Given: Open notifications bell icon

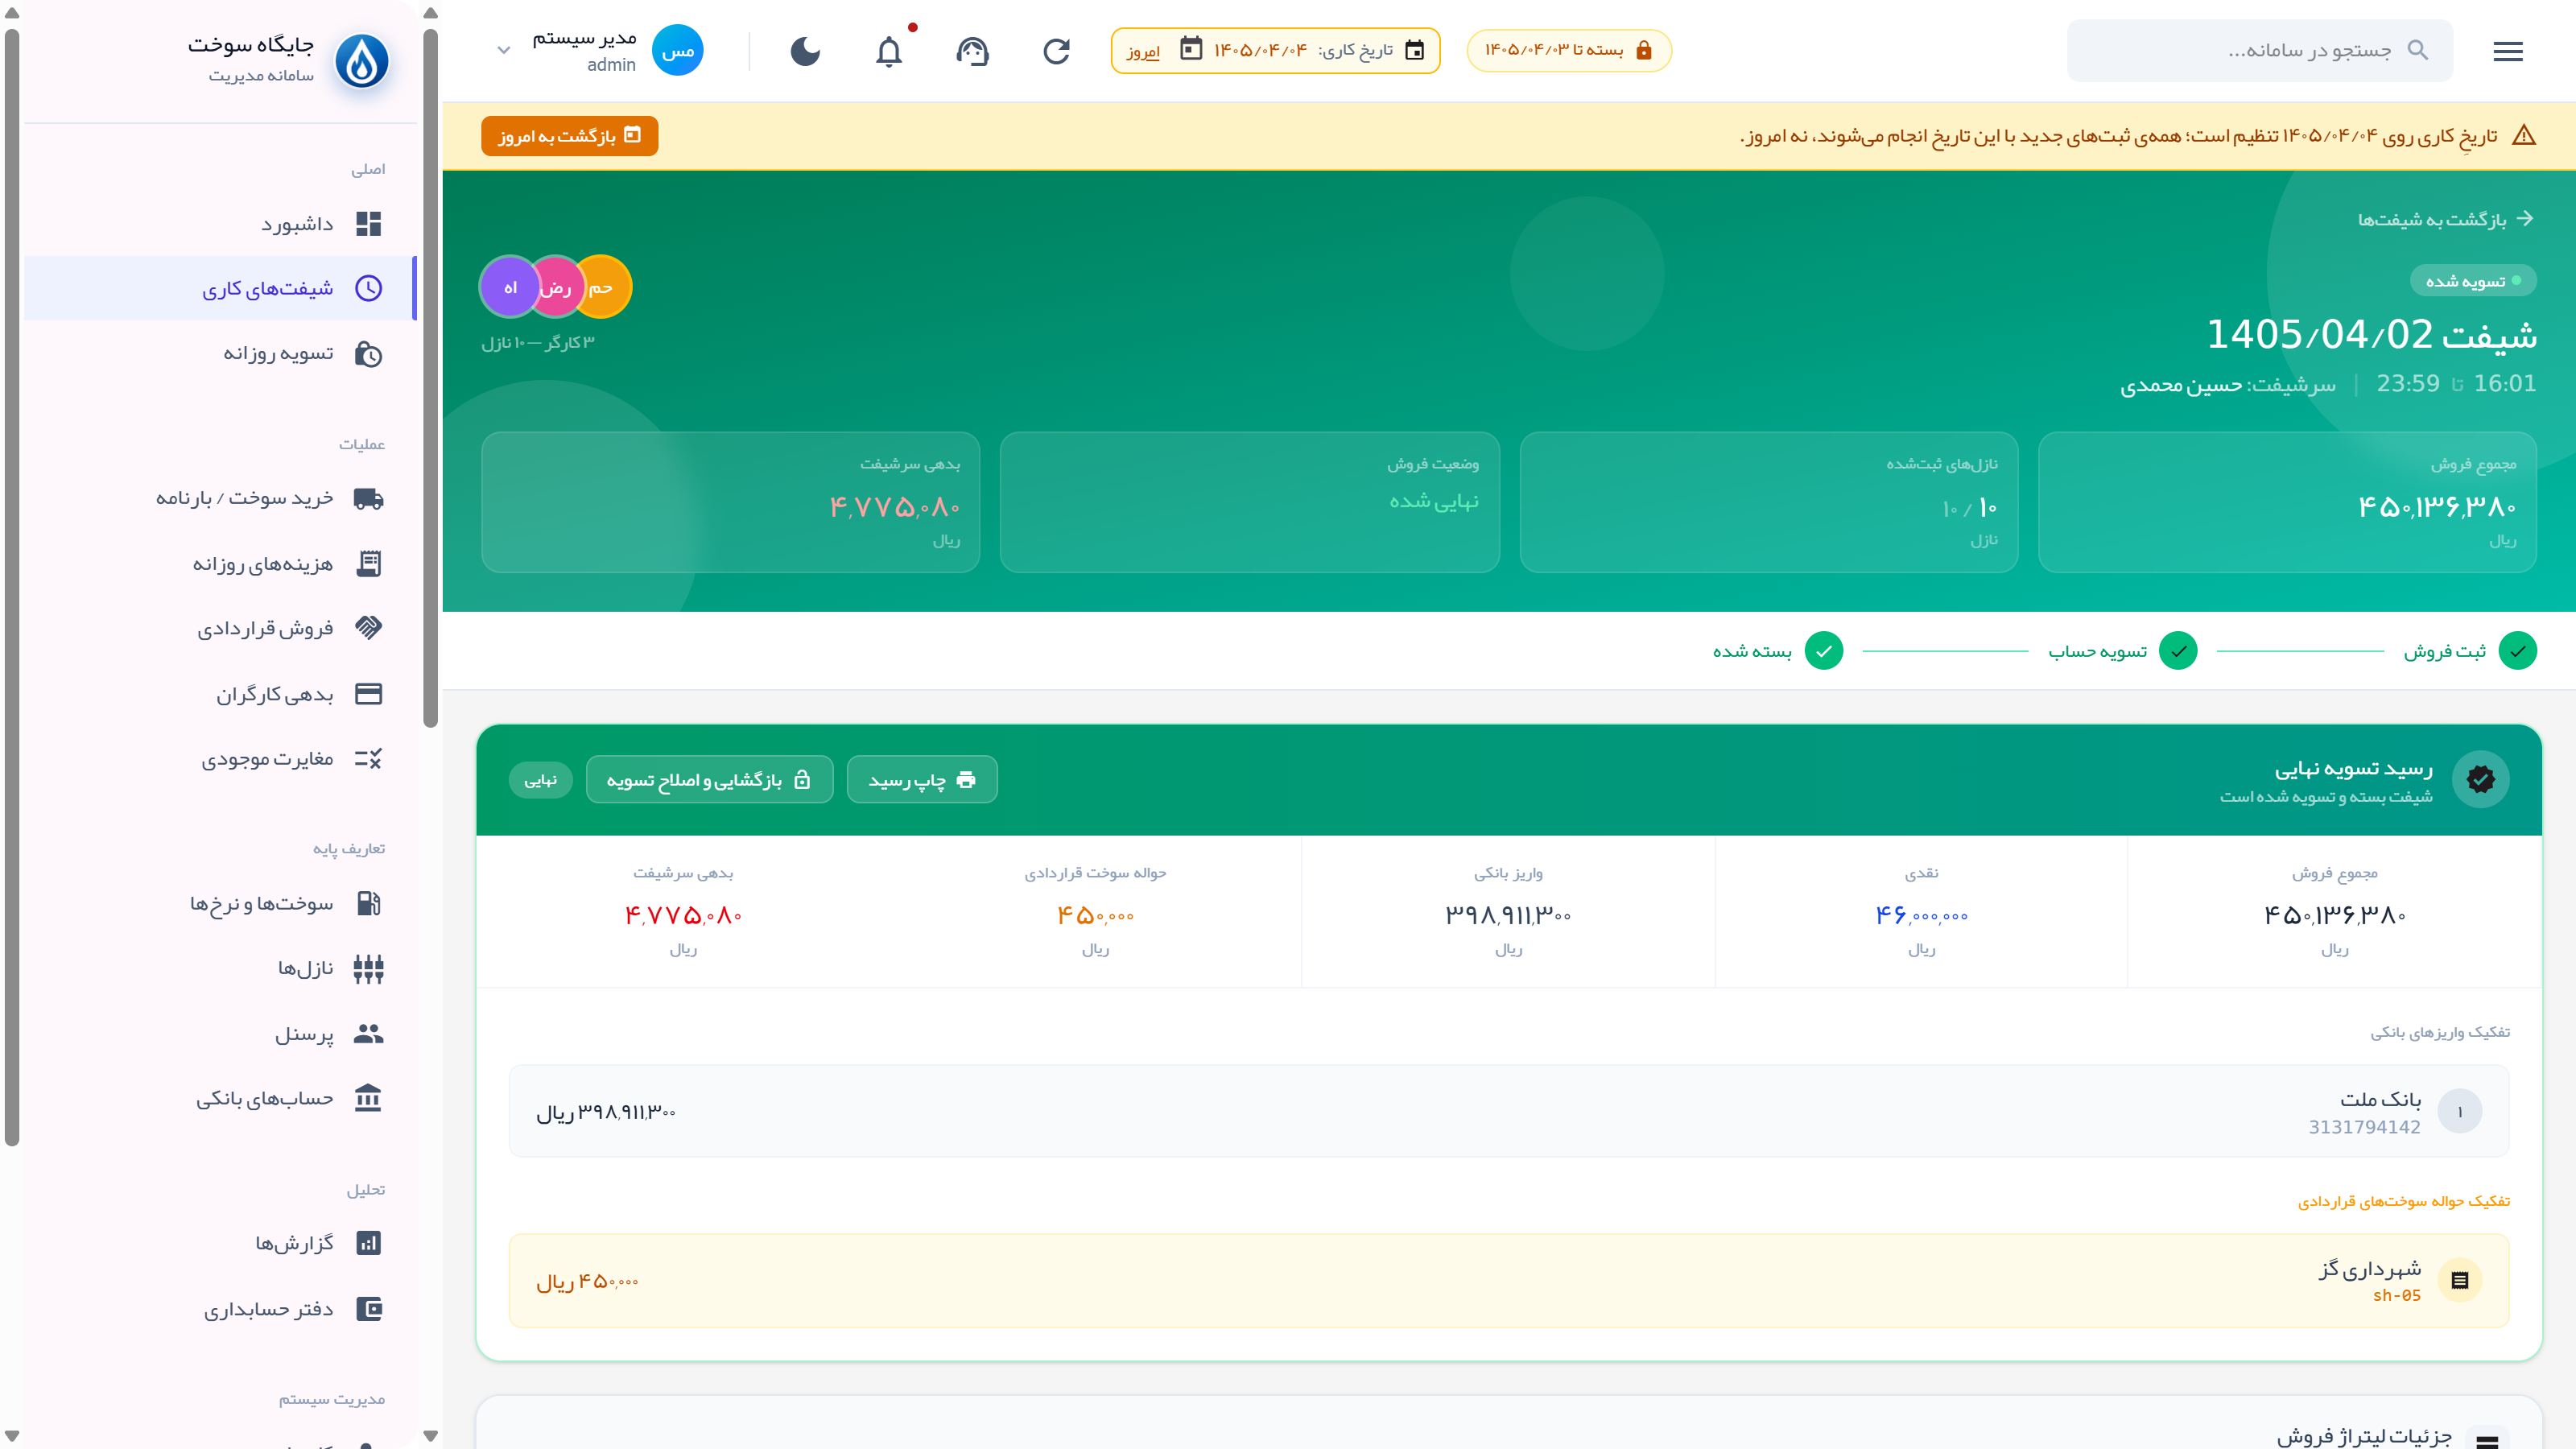Looking at the screenshot, I should [889, 51].
